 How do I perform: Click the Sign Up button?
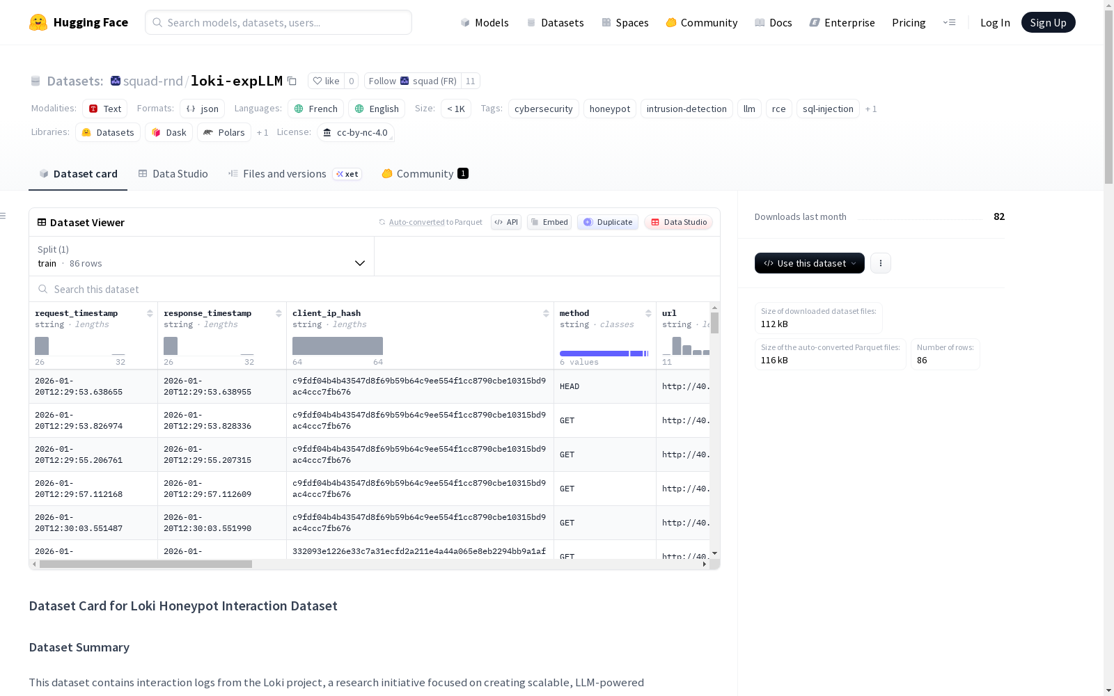pyautogui.click(x=1049, y=22)
